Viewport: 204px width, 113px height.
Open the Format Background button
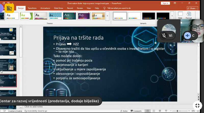[189, 15]
